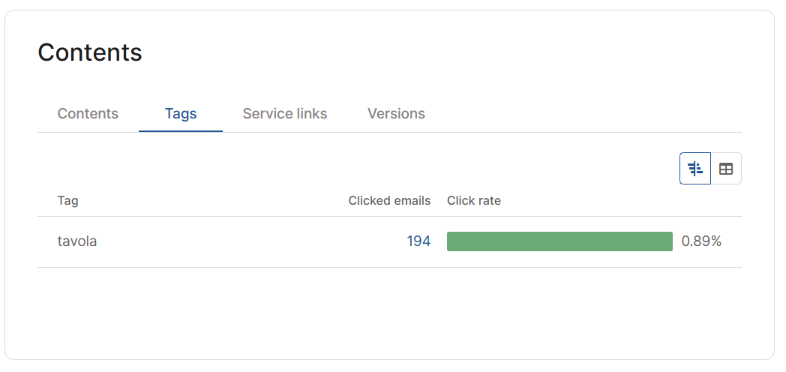
Task: Go to the Service links tab
Action: (x=285, y=114)
